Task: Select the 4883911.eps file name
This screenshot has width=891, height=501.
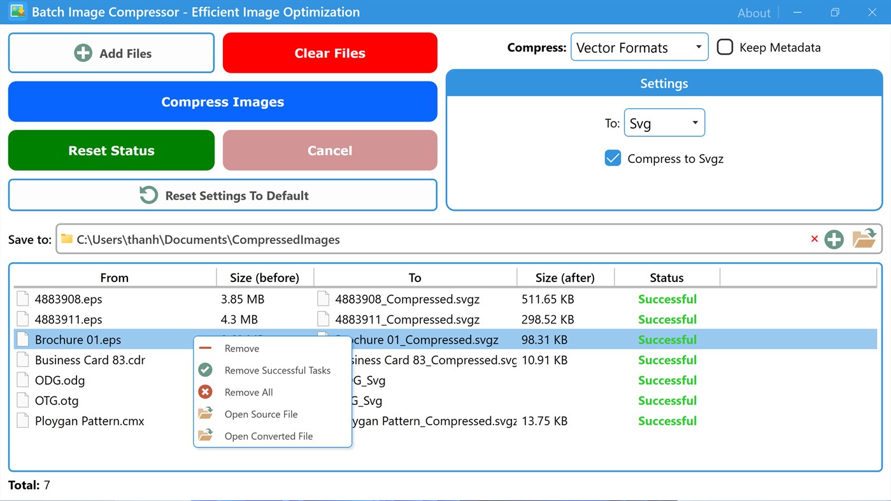Action: (68, 320)
